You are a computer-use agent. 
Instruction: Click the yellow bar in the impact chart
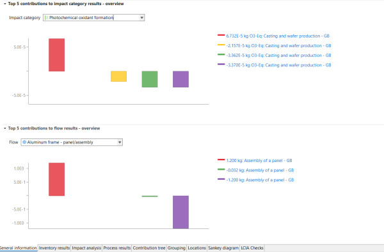[118, 76]
